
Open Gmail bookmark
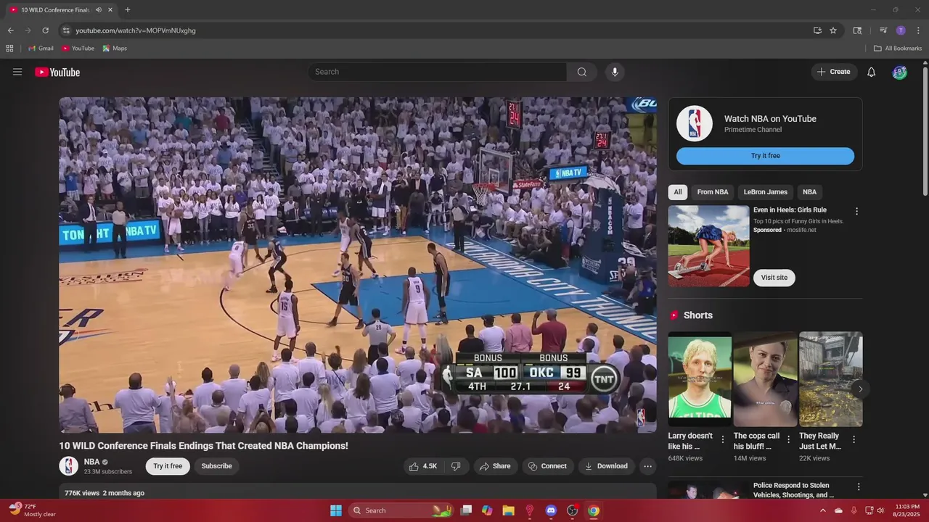pyautogui.click(x=41, y=49)
